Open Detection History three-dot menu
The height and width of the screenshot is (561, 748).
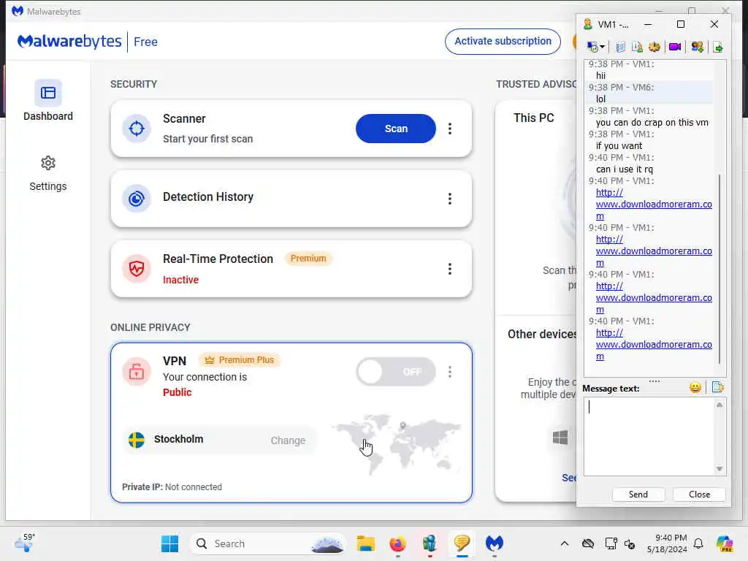coord(450,199)
